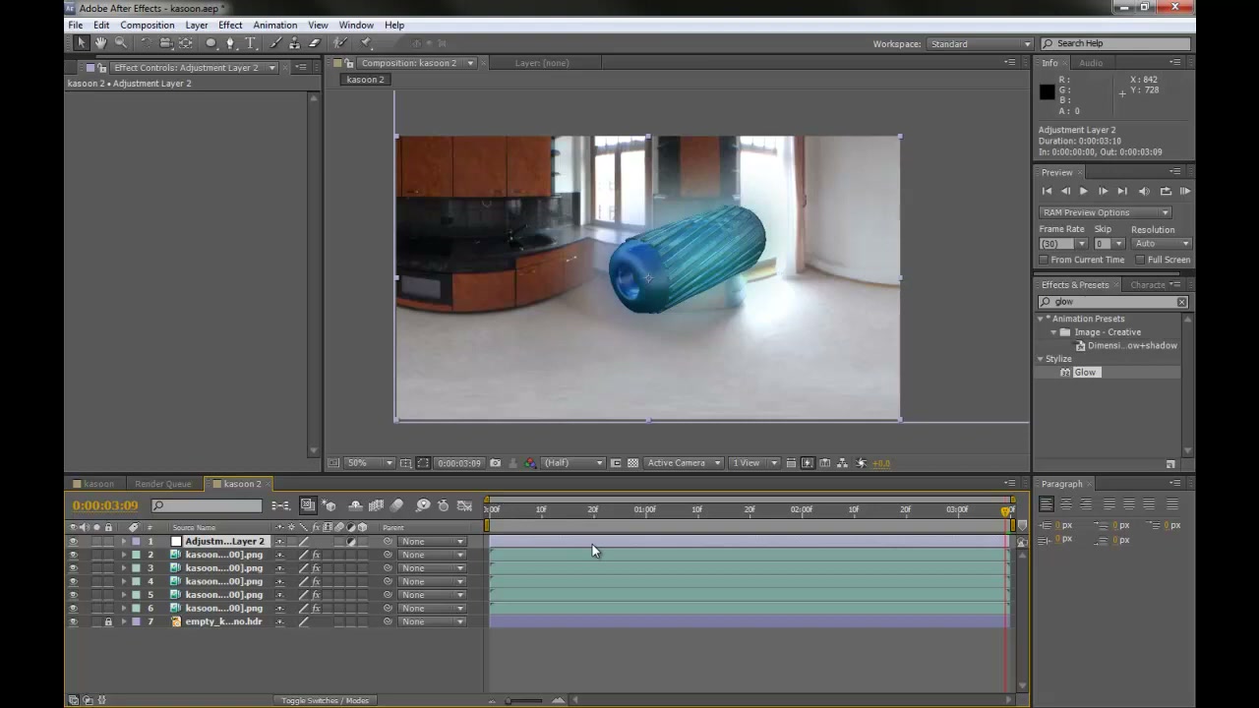Take snapshot with camera icon
This screenshot has height=708, width=1259.
click(x=495, y=463)
